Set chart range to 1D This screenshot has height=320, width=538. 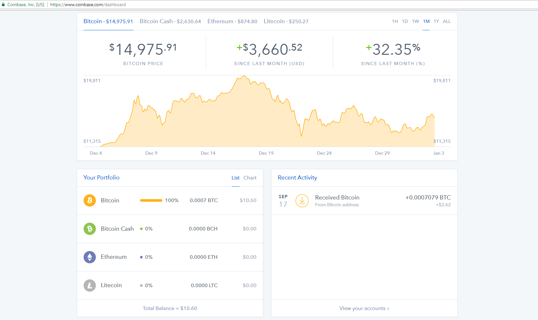pyautogui.click(x=405, y=21)
